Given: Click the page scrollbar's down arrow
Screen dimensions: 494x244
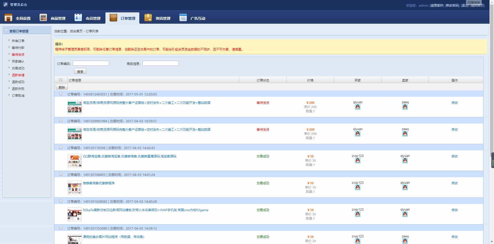Looking at the screenshot, I should click(x=492, y=242).
